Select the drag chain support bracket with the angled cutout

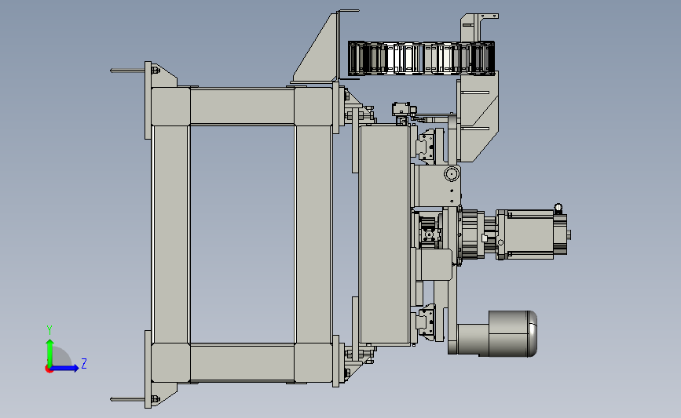[x=478, y=116]
